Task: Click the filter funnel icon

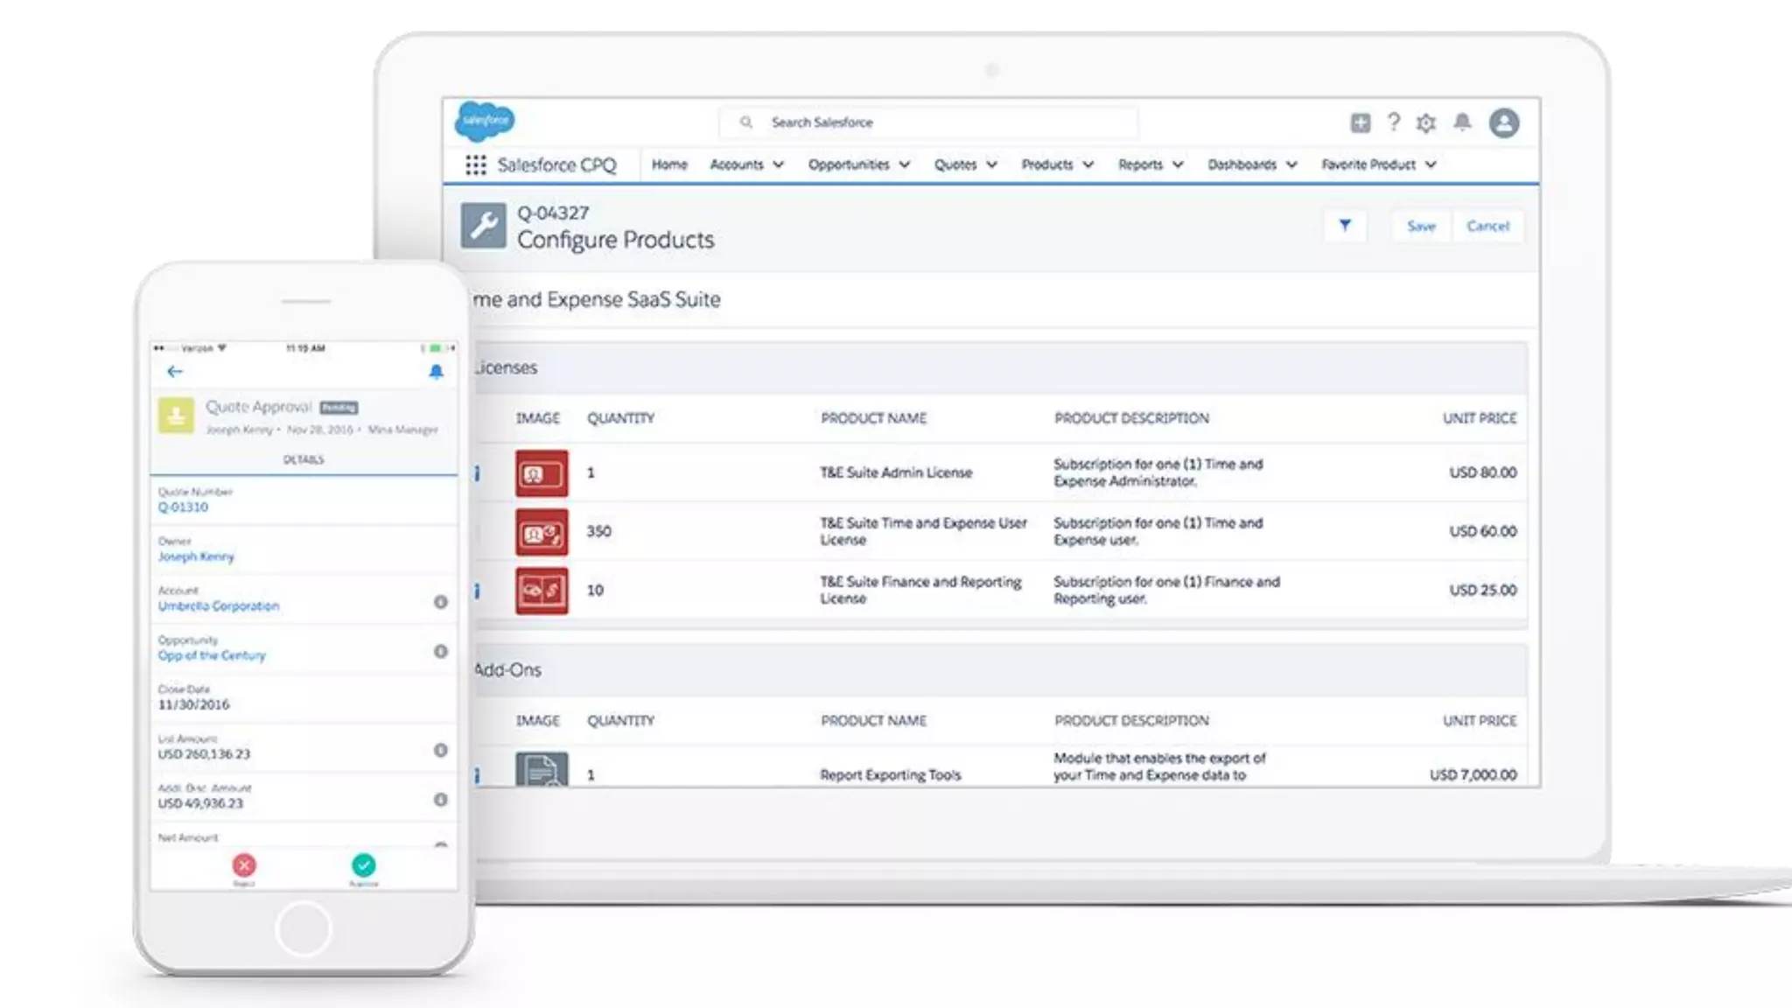Action: click(1345, 226)
